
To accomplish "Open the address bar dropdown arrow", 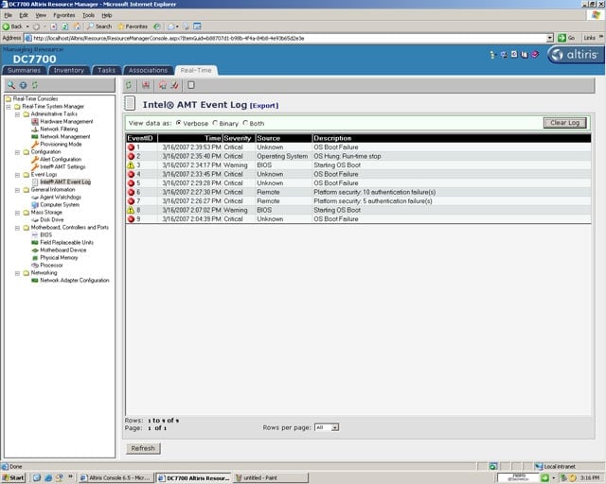I will click(550, 38).
